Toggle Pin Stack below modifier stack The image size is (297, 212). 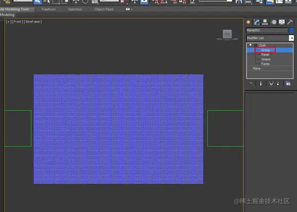pyautogui.click(x=251, y=84)
